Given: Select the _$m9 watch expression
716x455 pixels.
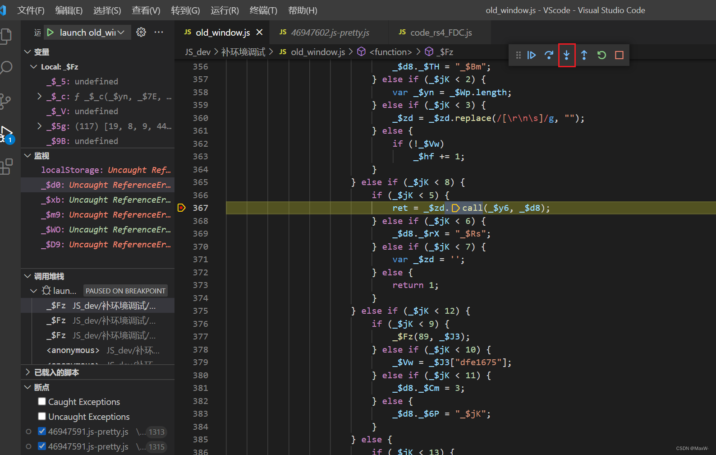Looking at the screenshot, I should (x=97, y=215).
